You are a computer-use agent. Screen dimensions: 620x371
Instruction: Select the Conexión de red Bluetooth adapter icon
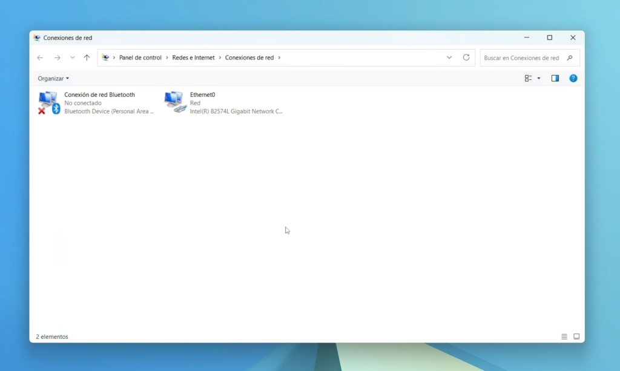click(48, 103)
